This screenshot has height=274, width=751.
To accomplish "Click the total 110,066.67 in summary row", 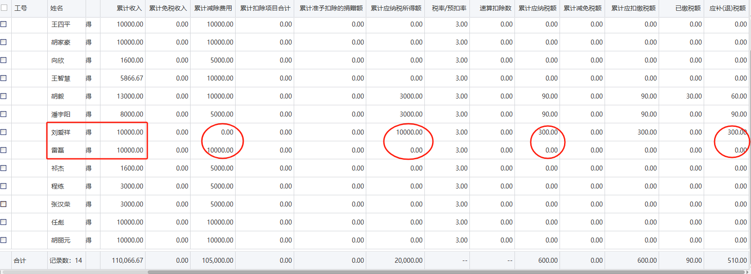I will 127,261.
